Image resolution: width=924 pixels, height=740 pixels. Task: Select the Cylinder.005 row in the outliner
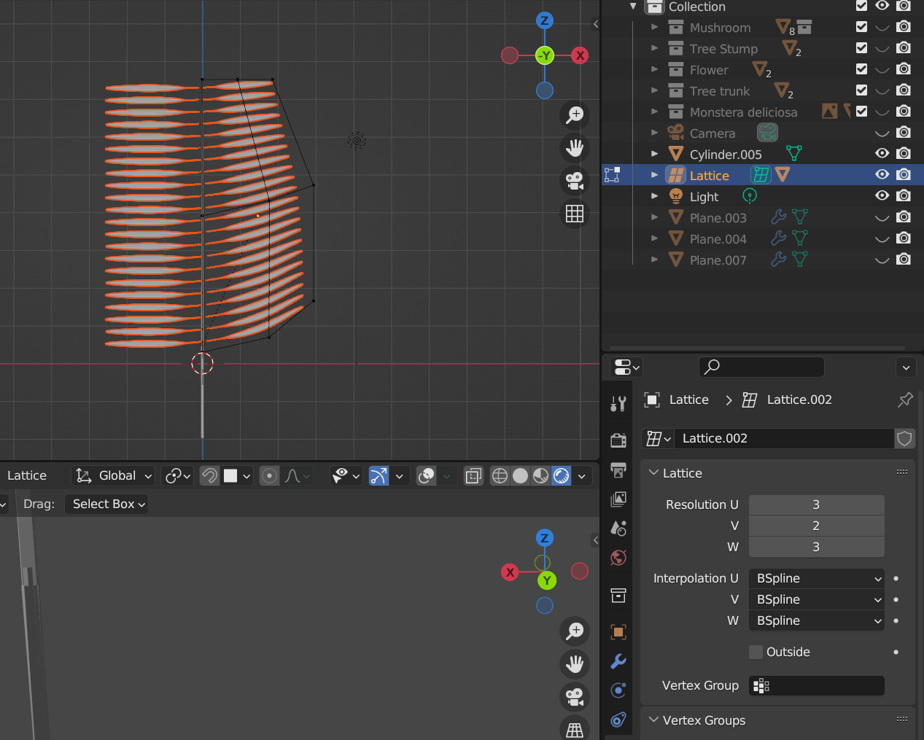click(x=762, y=154)
